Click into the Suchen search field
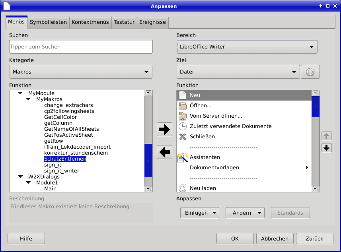The width and height of the screenshot is (341, 252). (81, 47)
